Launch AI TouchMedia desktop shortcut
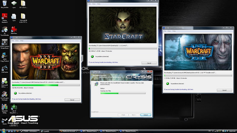The height and width of the screenshot is (133, 237). point(4,31)
